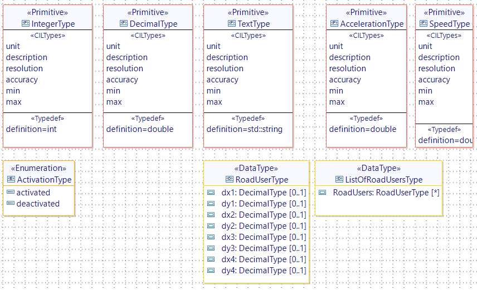Select RoadUsers: RoadUserType [*] attribute

[386, 193]
